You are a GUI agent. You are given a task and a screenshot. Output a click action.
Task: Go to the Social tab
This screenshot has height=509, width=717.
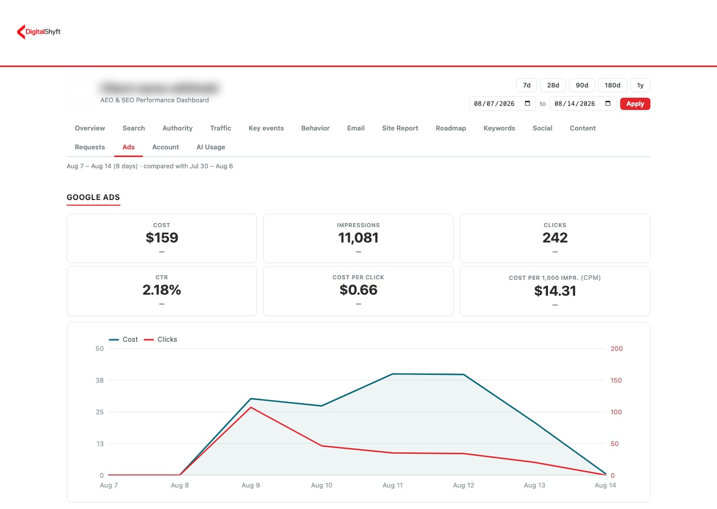(x=542, y=128)
